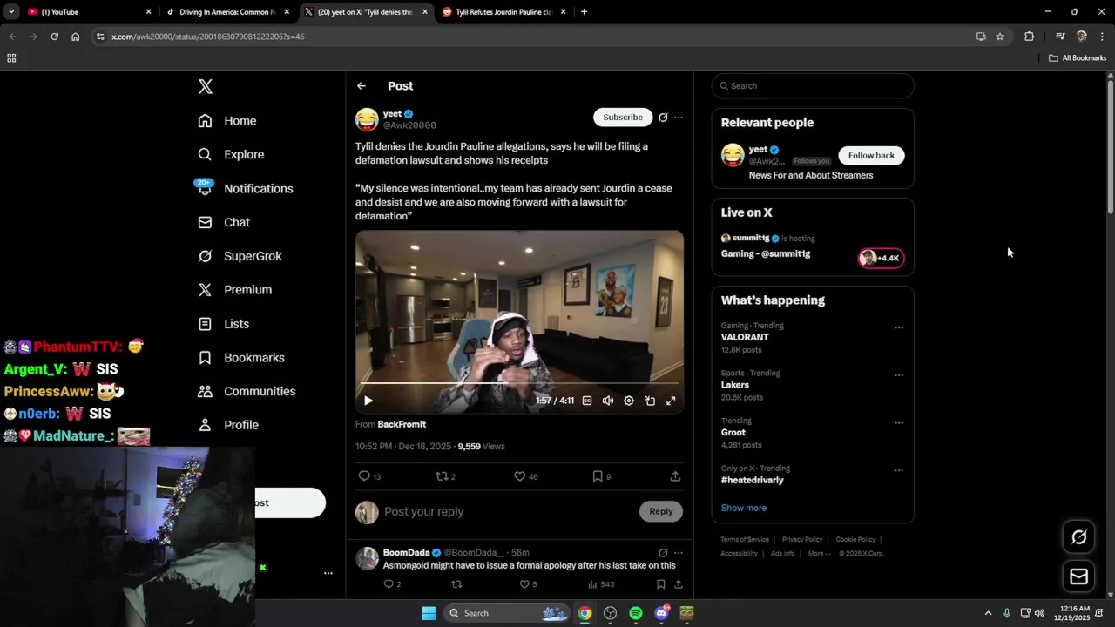Open Lists in the sidebar
Image resolution: width=1115 pixels, height=627 pixels.
(x=224, y=324)
